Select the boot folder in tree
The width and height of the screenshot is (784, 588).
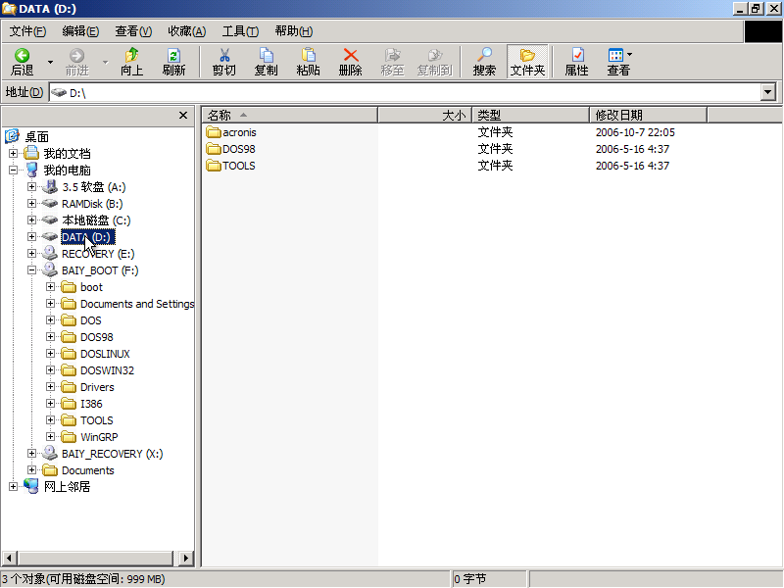tap(91, 287)
